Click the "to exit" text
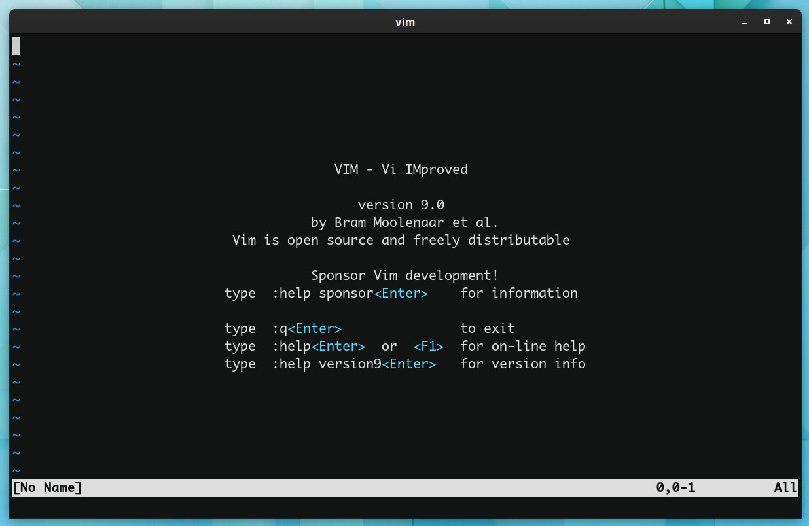 point(488,328)
